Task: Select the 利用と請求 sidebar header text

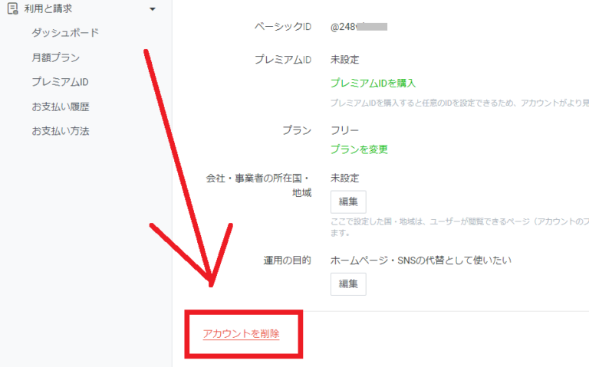Action: click(x=48, y=8)
